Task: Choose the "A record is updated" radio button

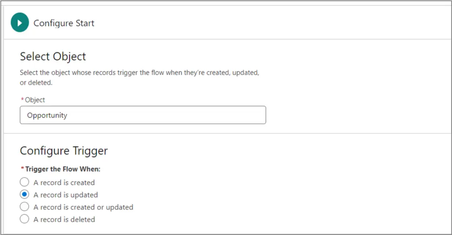Action: click(x=25, y=194)
